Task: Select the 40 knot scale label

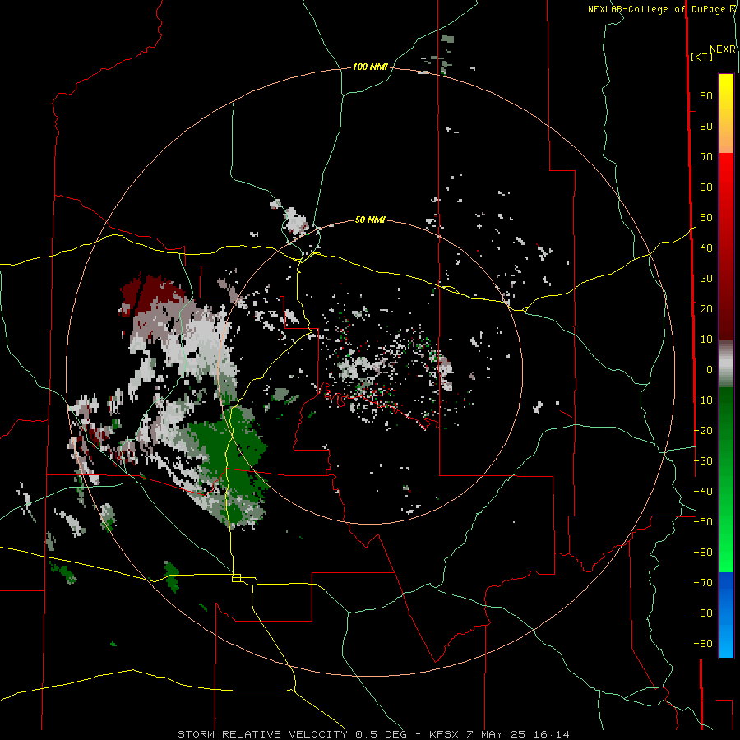Action: [706, 248]
